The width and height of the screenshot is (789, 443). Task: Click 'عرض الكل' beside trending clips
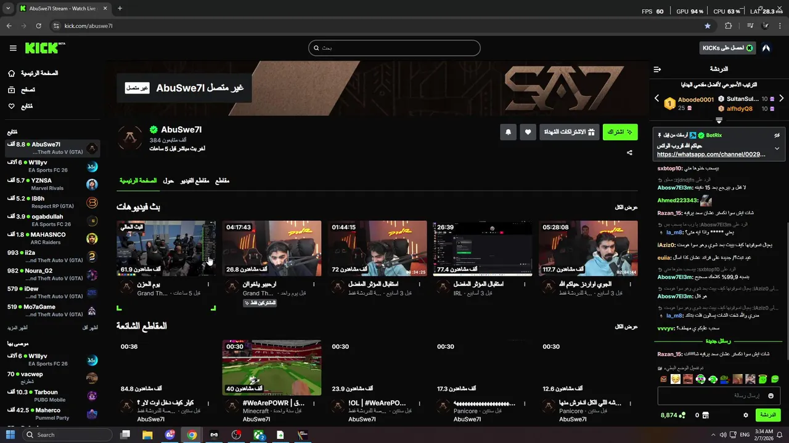tap(626, 327)
